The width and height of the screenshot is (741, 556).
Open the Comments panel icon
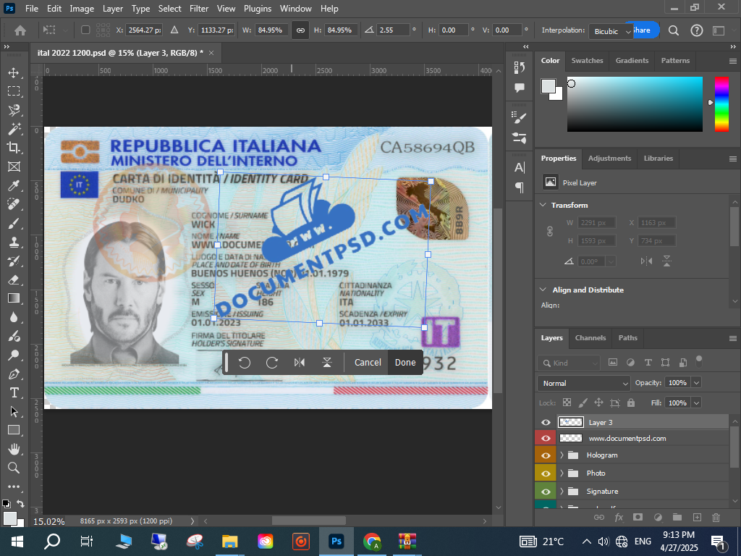520,88
